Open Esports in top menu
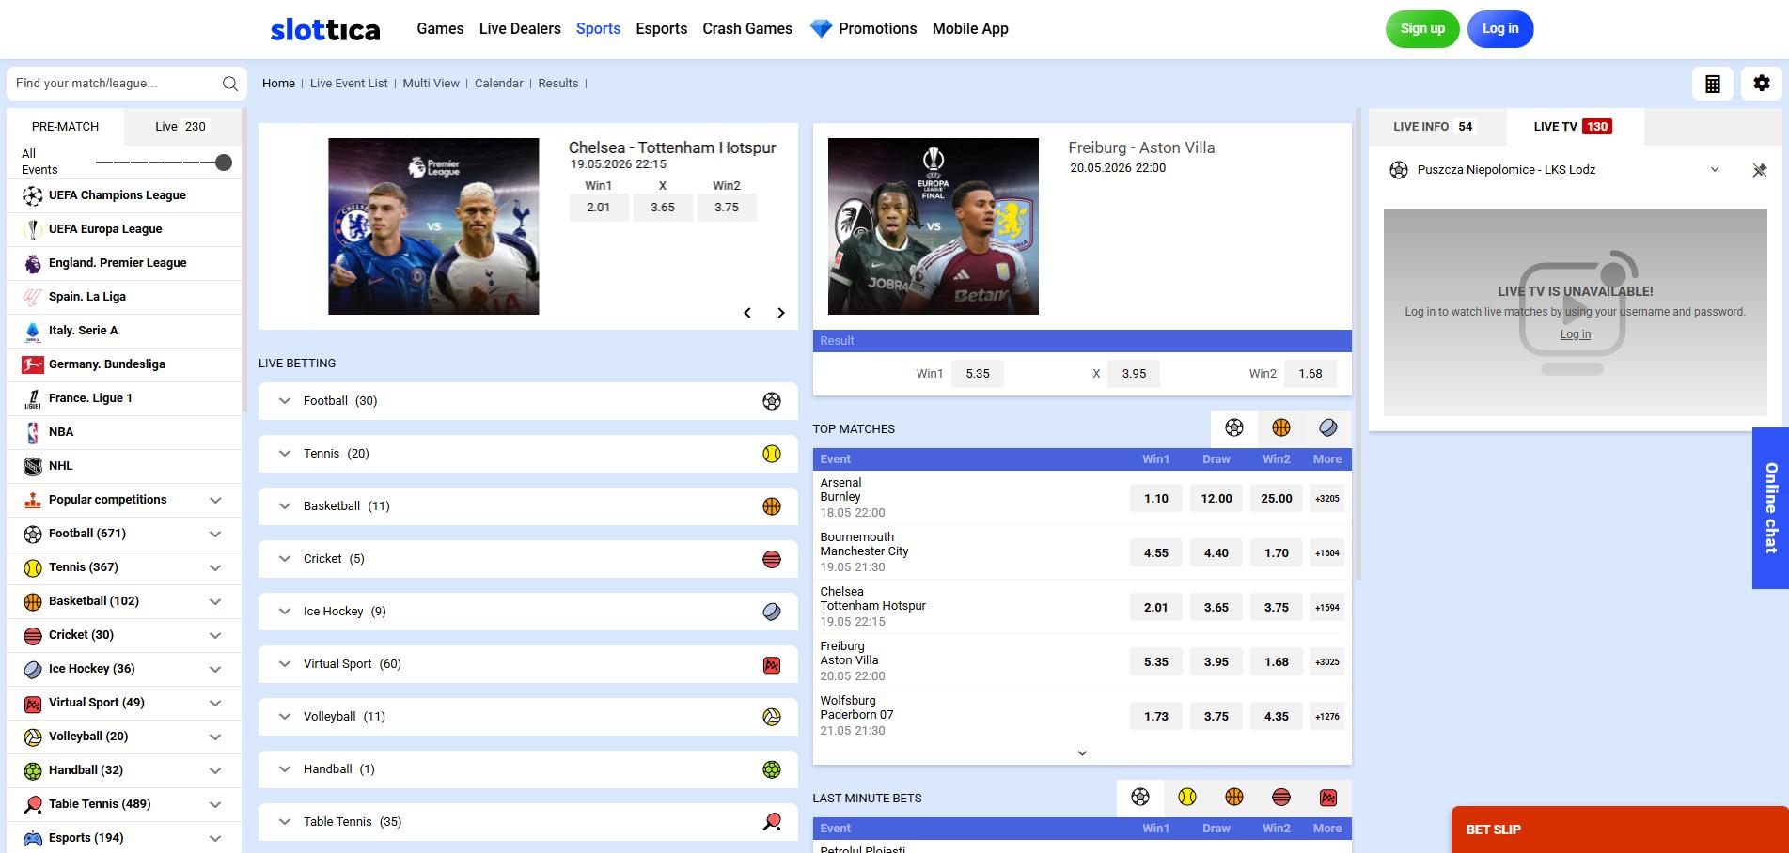This screenshot has width=1789, height=853. [x=662, y=29]
